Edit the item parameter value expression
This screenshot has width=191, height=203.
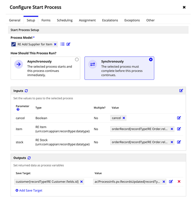tap(179, 129)
